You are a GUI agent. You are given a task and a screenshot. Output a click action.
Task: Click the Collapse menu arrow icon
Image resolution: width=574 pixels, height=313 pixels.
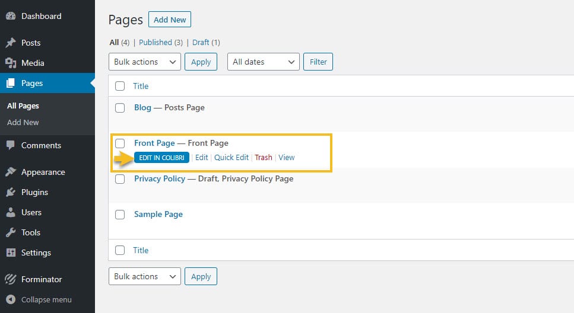pos(11,299)
